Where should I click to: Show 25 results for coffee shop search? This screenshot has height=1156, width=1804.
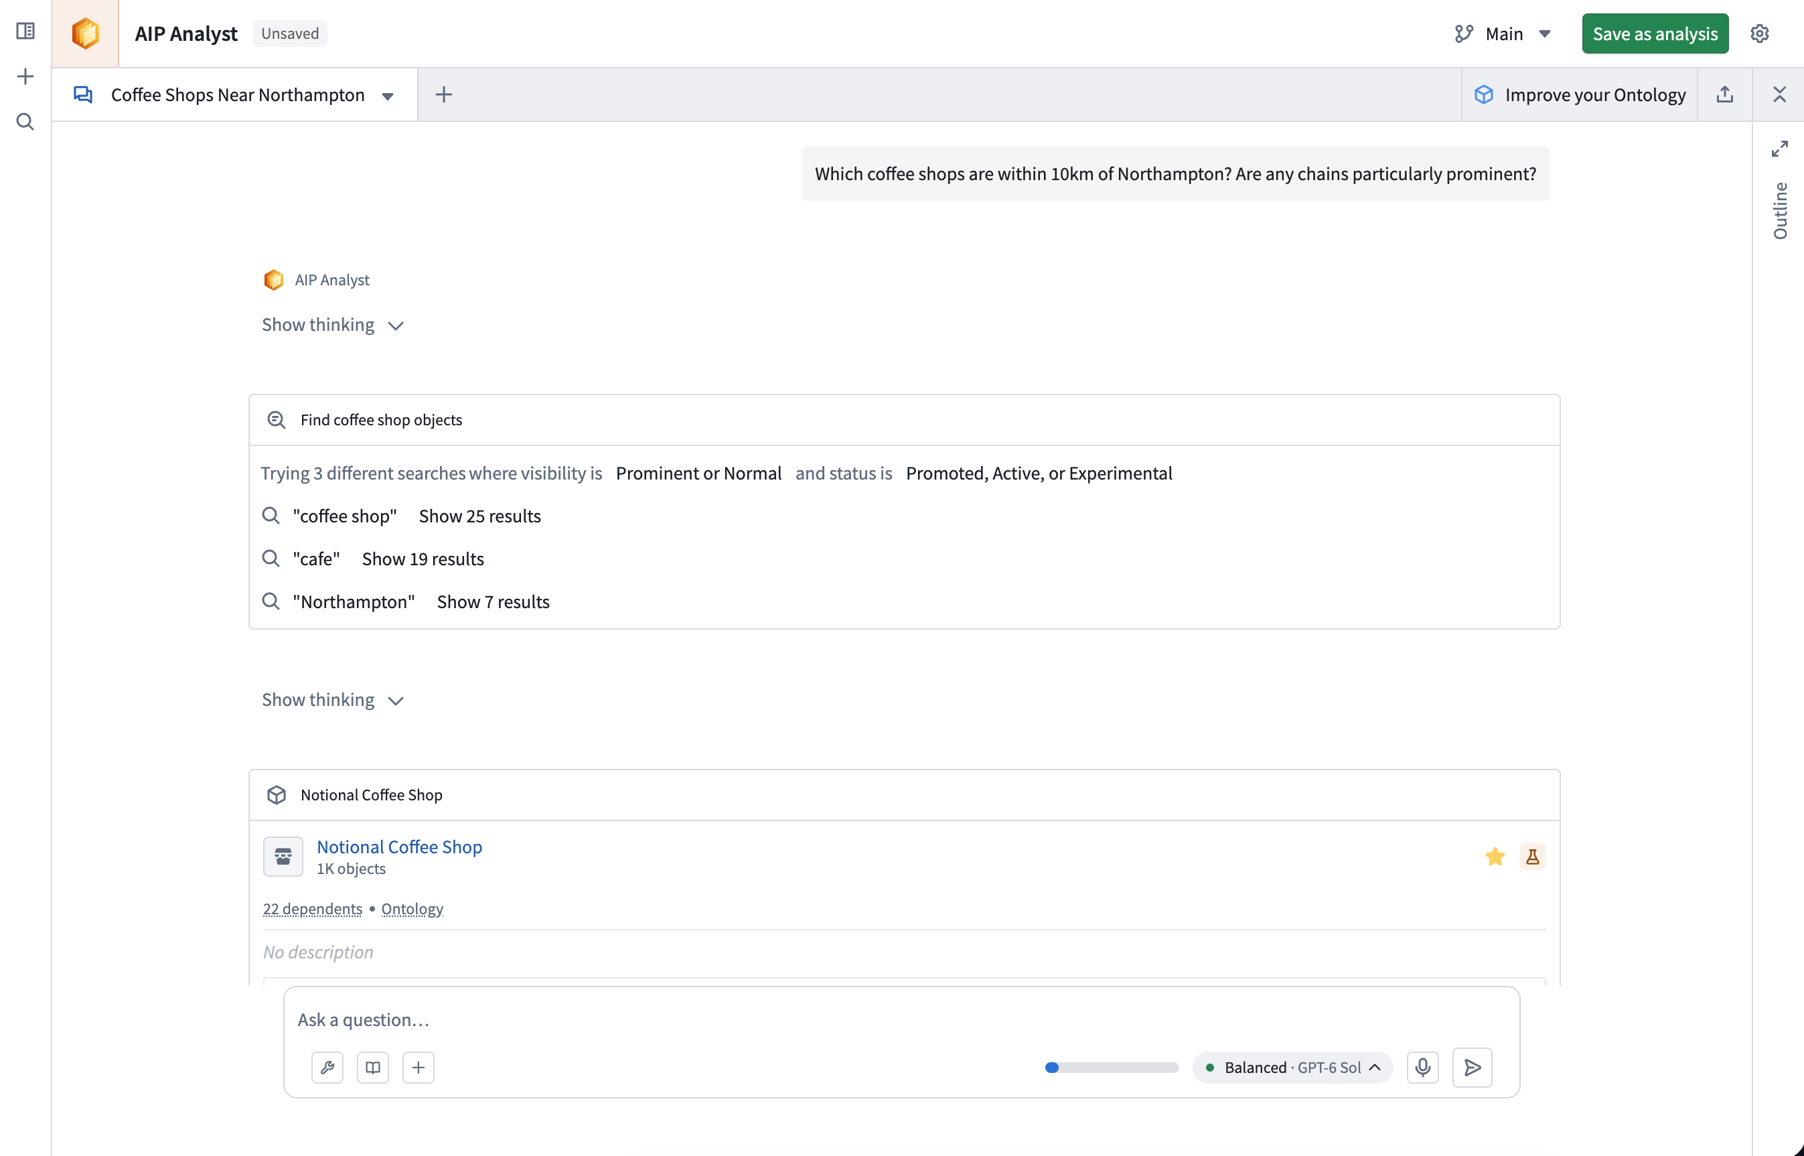coord(479,516)
